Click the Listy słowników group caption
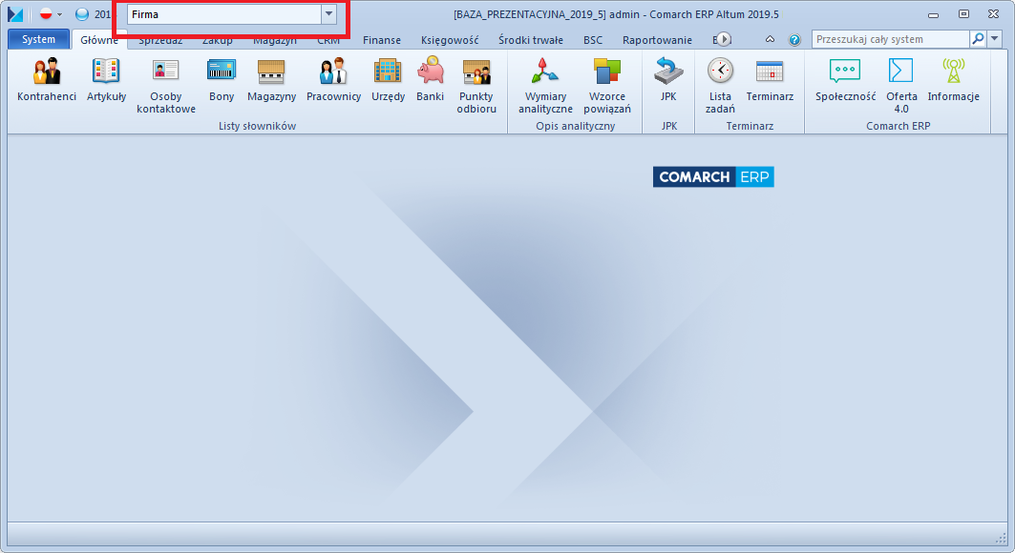The width and height of the screenshot is (1015, 553). (x=257, y=126)
